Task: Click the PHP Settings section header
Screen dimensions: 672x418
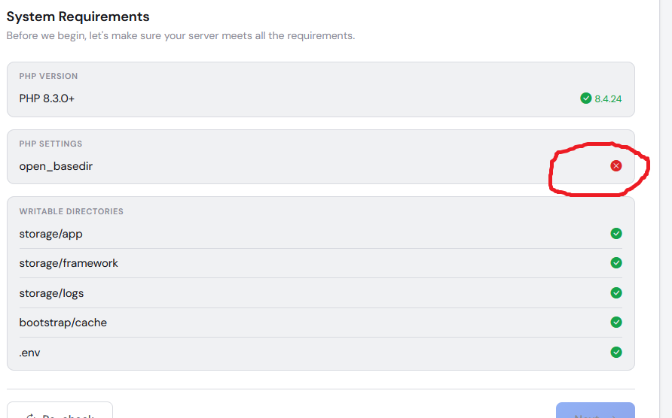Action: (50, 144)
